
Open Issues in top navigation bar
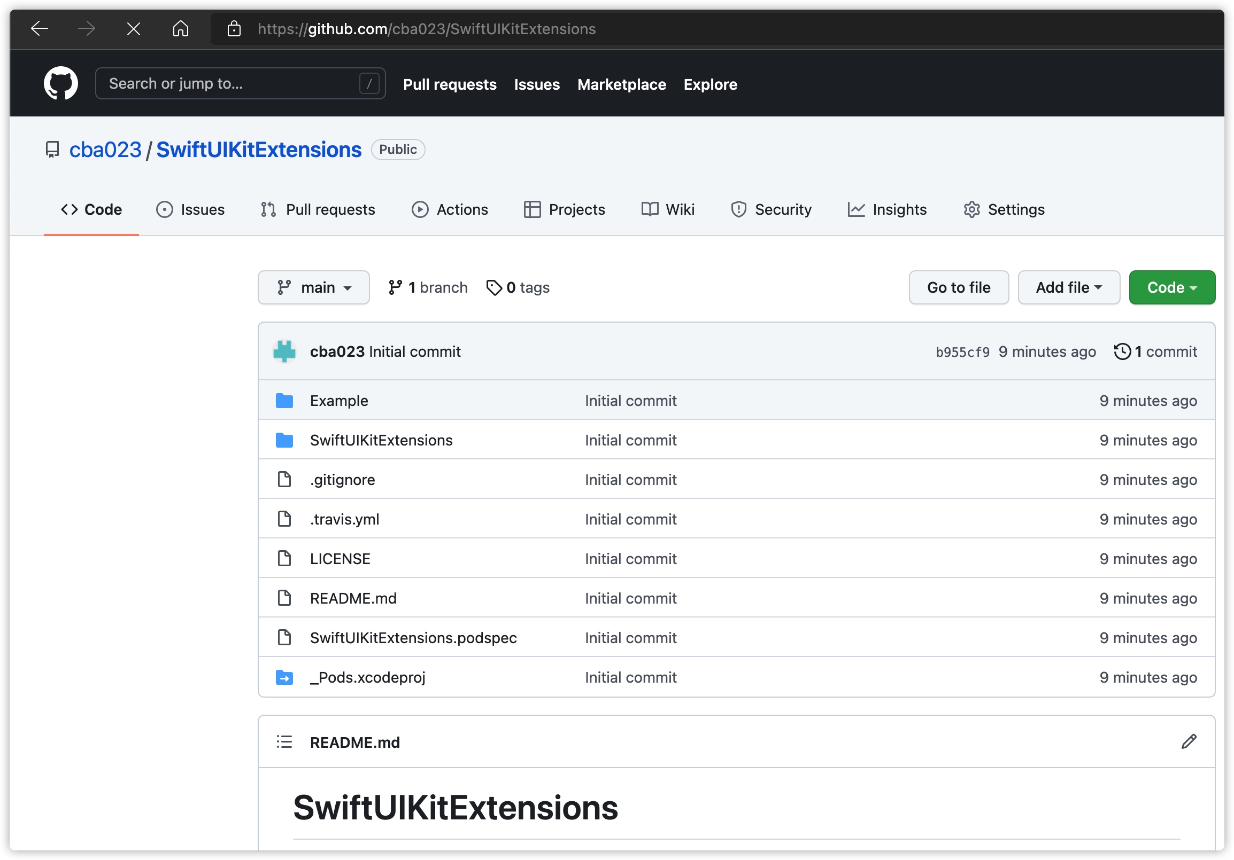(x=537, y=84)
